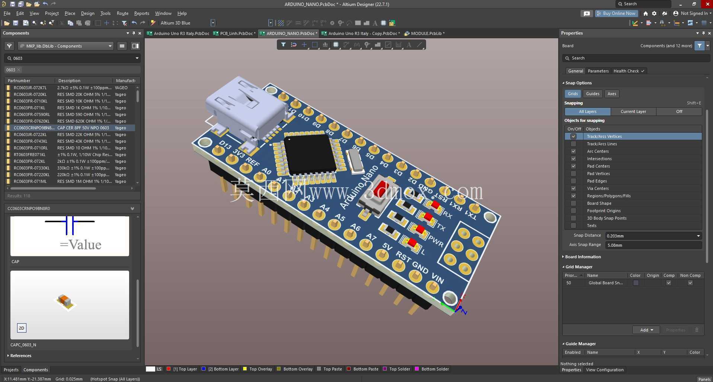The height and width of the screenshot is (382, 713).
Task: Click the feedback chat bubble icon
Action: 587,13
